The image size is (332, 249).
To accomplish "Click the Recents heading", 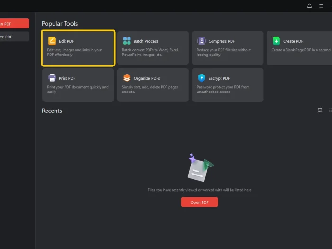I will coord(52,111).
